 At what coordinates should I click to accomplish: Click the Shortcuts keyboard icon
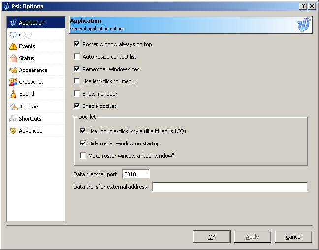click(13, 119)
